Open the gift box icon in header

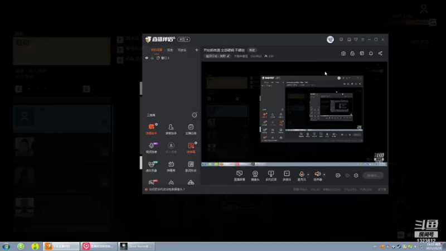pos(343,53)
